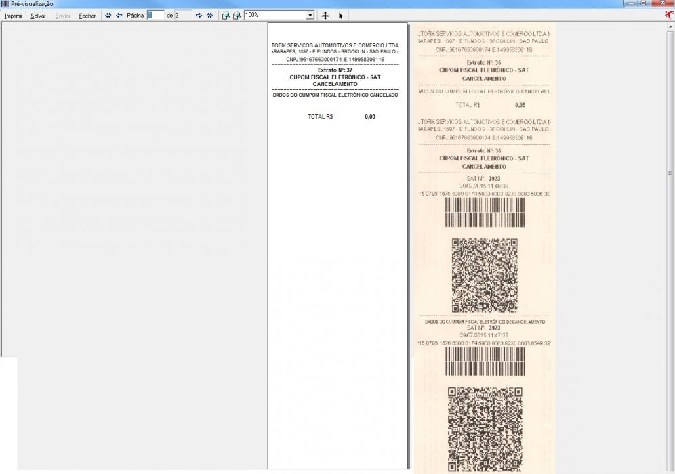Click the first magnifier zoom icon
The image size is (675, 474).
pos(226,16)
